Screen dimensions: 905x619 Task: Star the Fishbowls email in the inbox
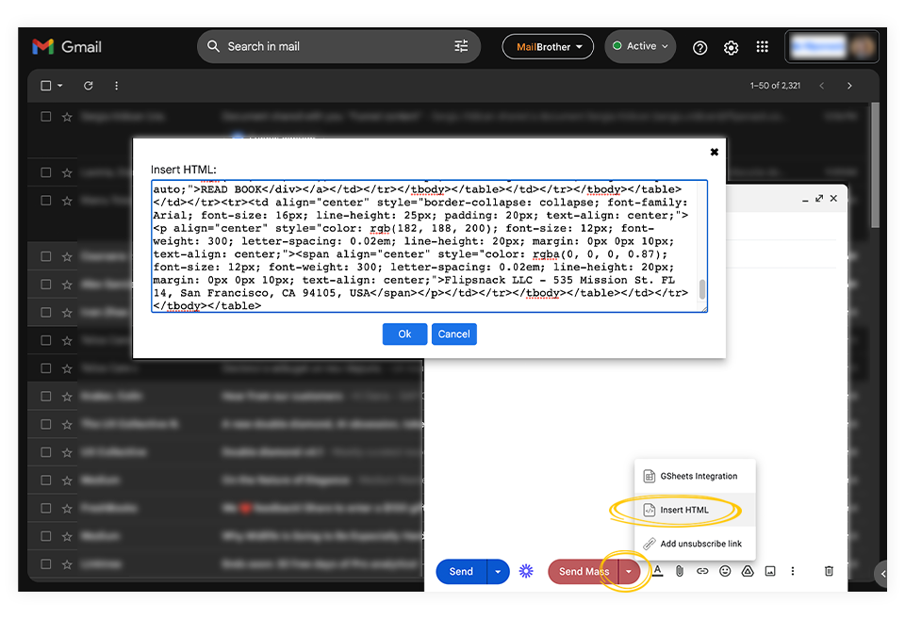68,508
